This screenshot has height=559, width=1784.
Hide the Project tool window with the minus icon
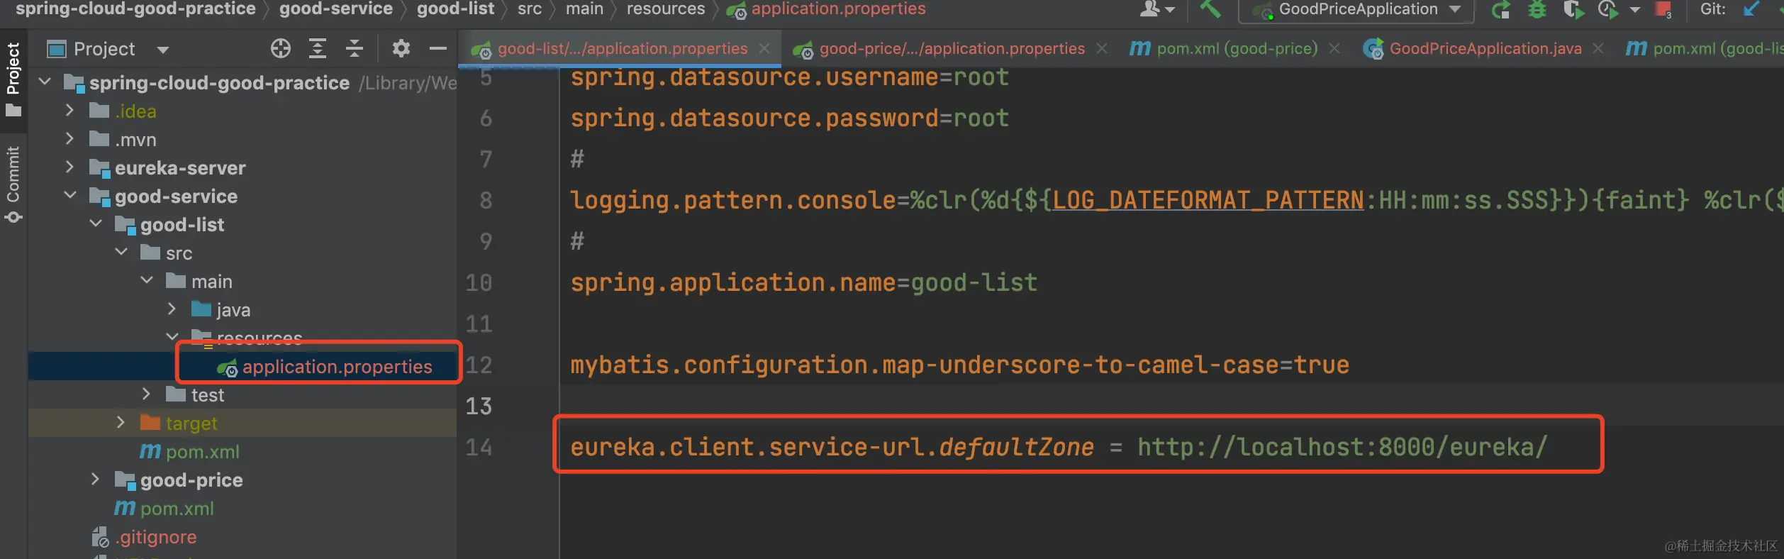pos(438,48)
